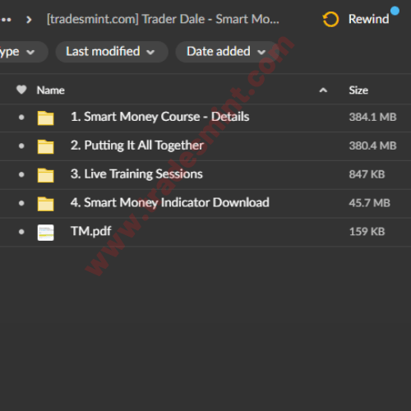Select '1. Smart Money Course - Details' name

[x=160, y=117]
